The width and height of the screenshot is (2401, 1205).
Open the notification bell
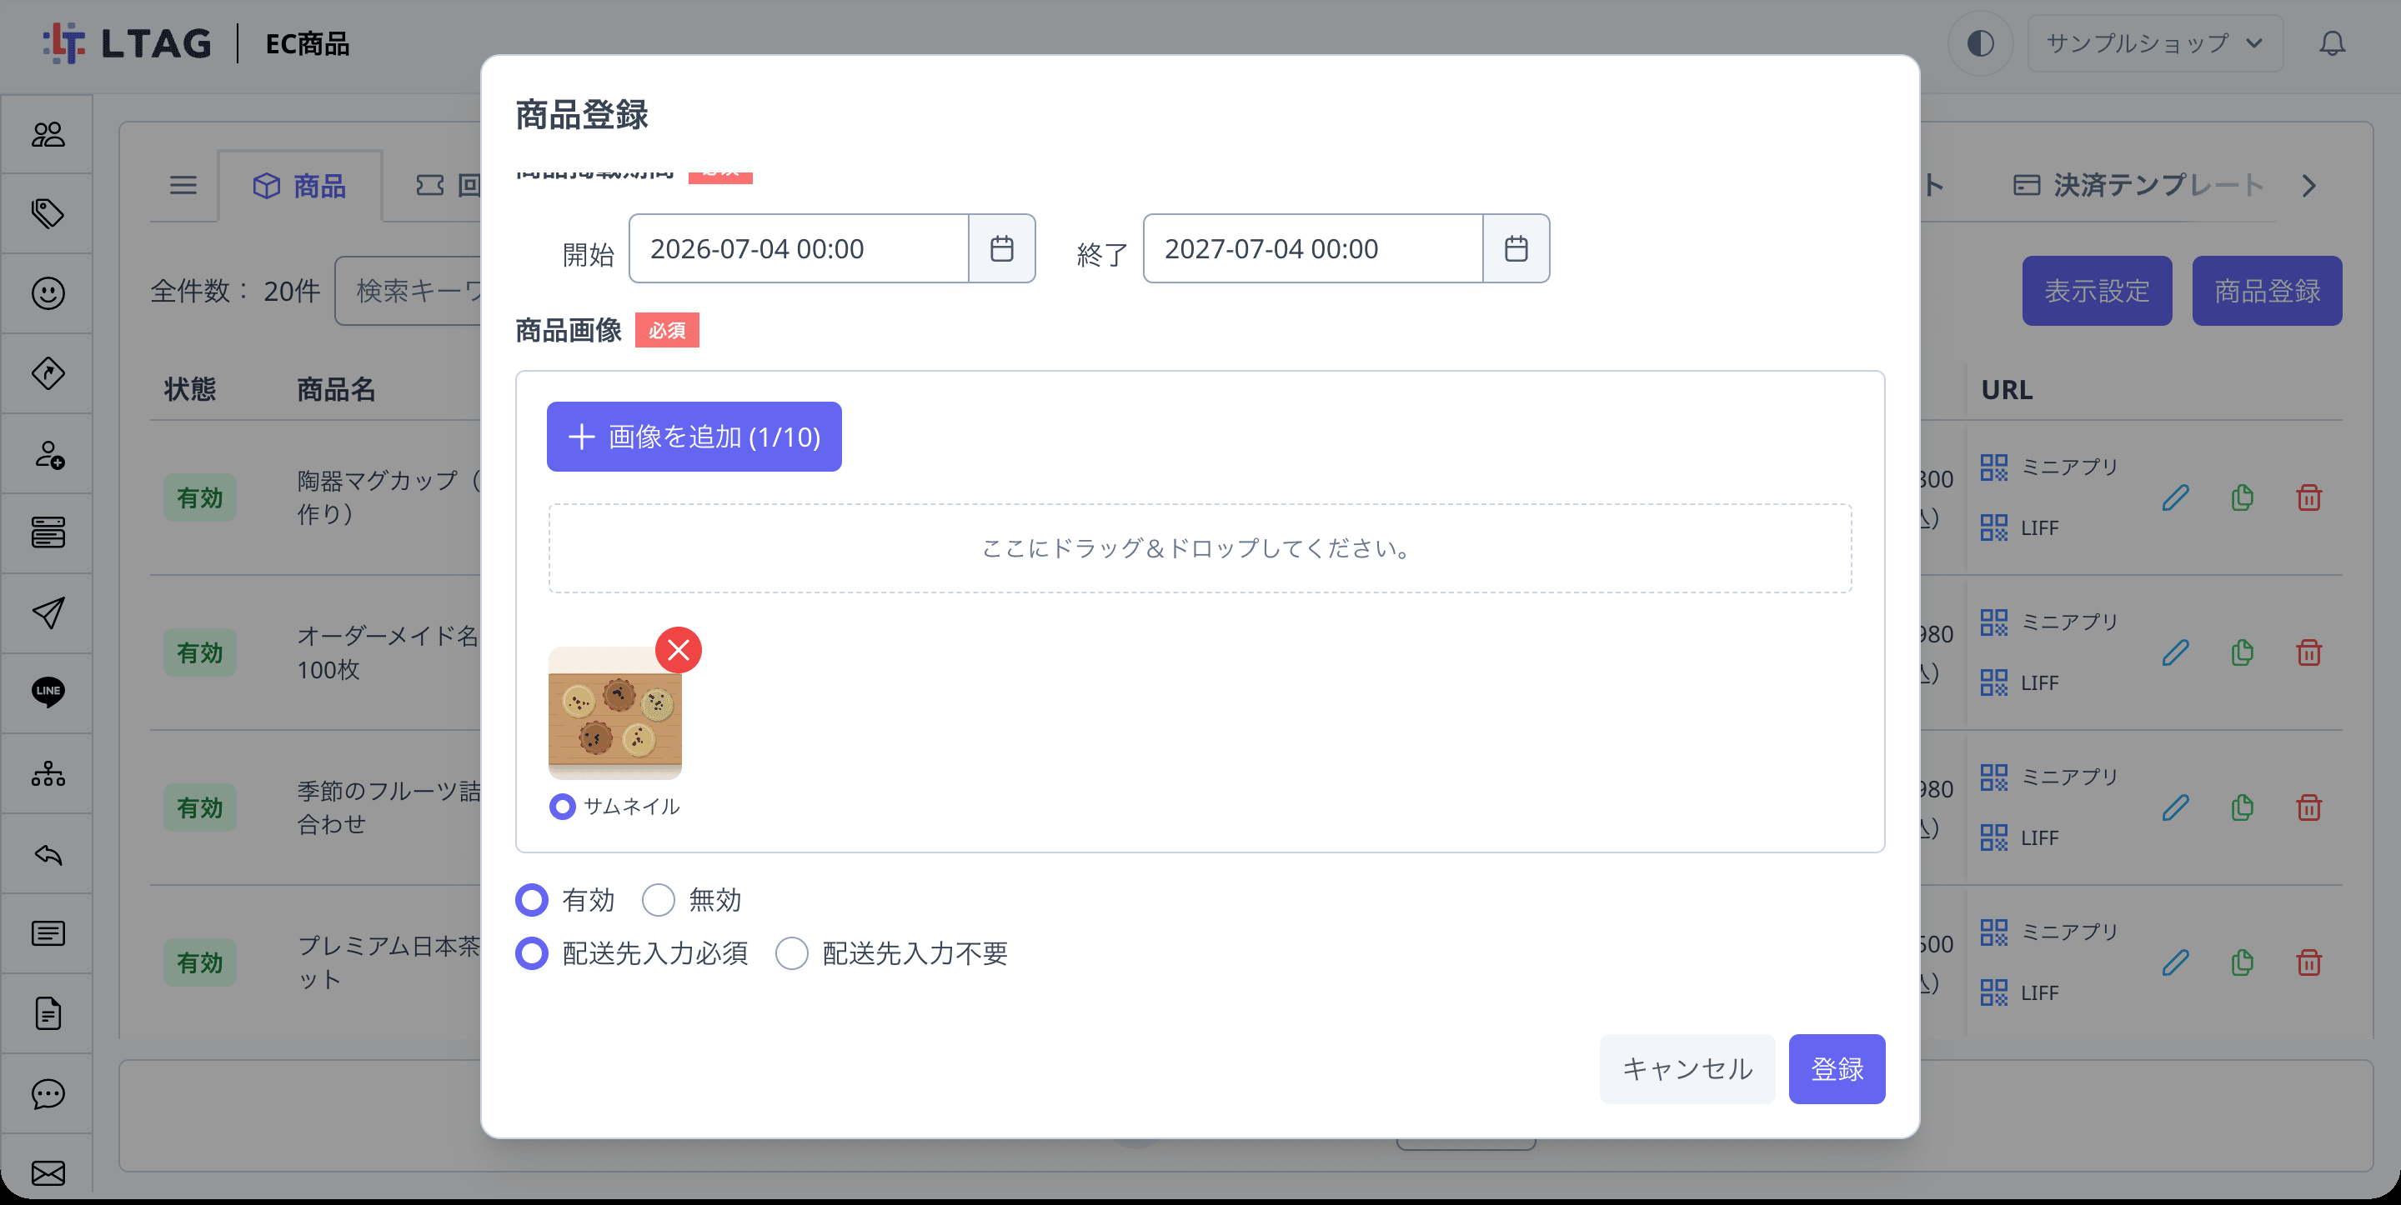tap(2332, 42)
